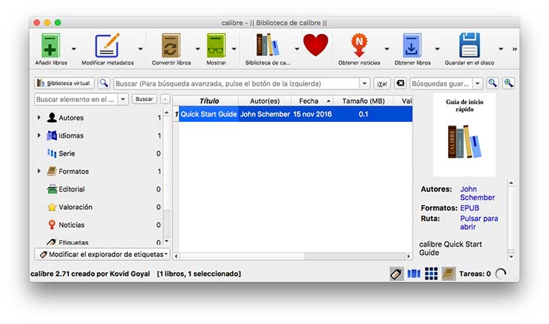549x324 pixels.
Task: Expand the Formatos tree node
Action: tap(39, 171)
